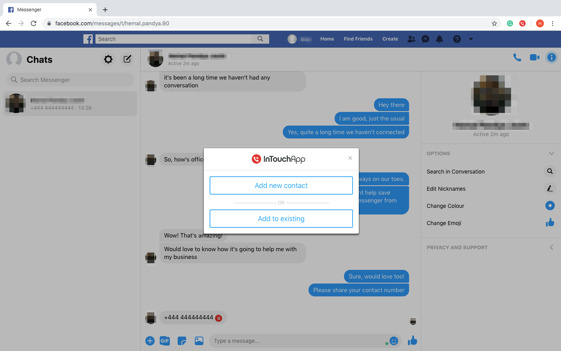Click the Facebook search magnifier button
This screenshot has height=351, width=561.
pyautogui.click(x=260, y=39)
